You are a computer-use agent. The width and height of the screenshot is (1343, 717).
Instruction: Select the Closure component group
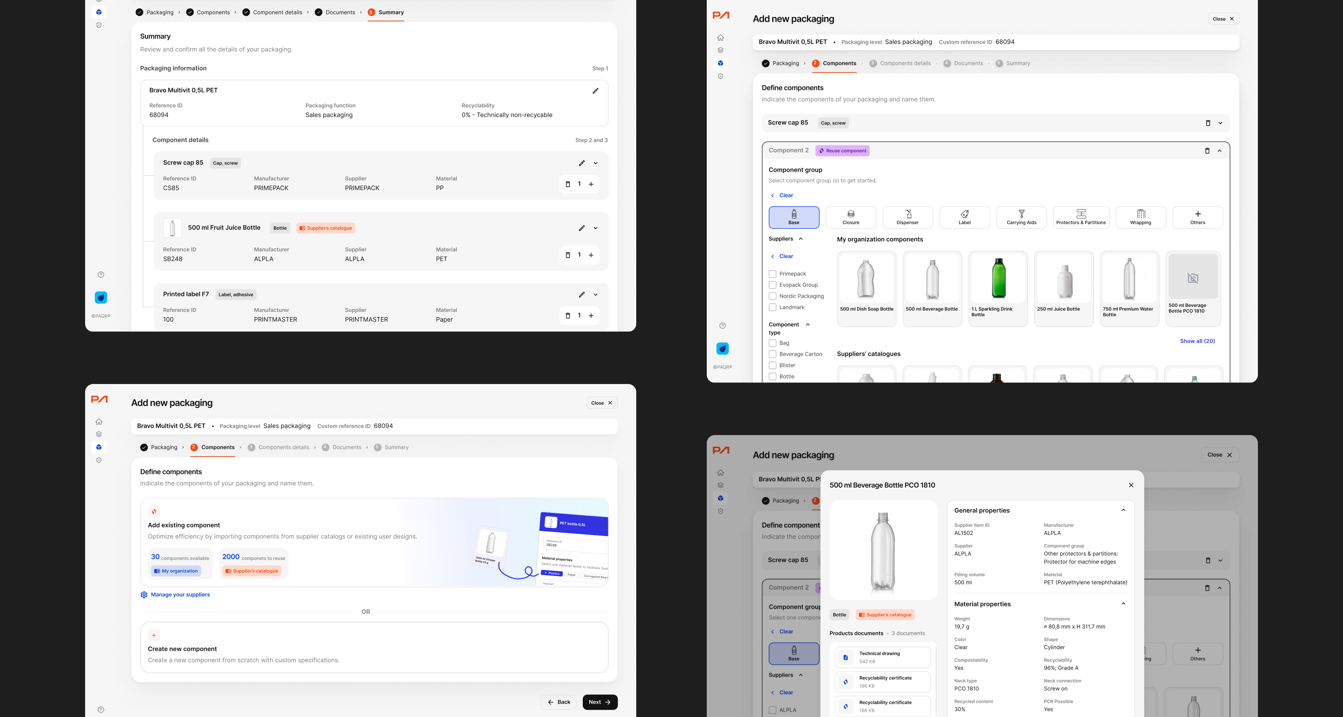point(851,217)
